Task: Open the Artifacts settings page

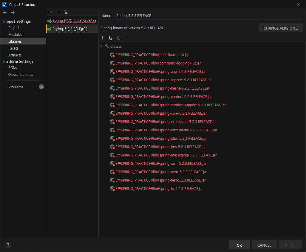Action: click(15, 55)
